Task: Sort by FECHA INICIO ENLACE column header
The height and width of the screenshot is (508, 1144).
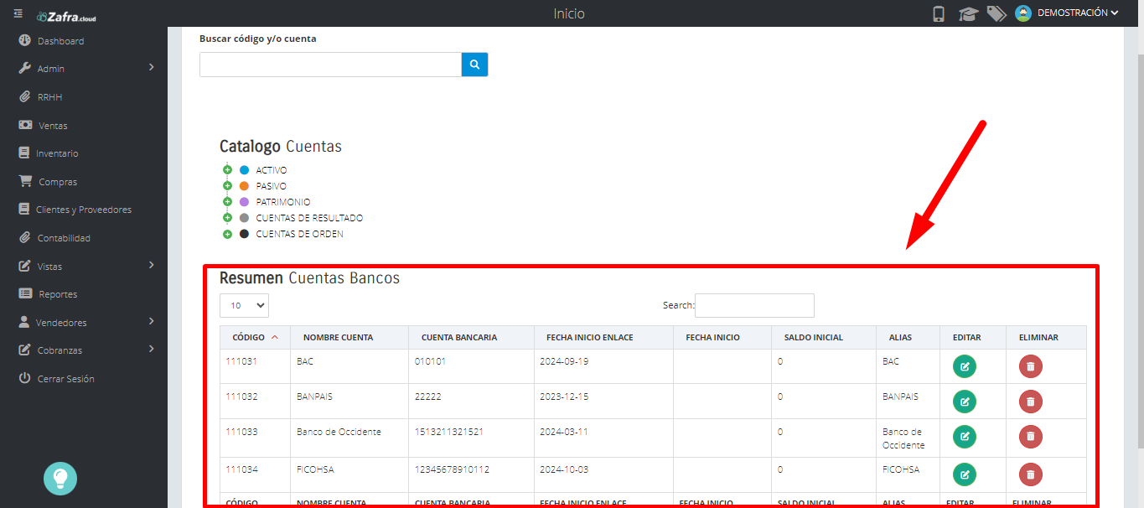Action: tap(603, 338)
